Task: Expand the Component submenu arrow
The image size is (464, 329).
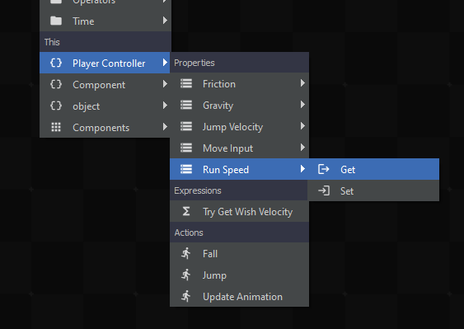Action: (x=165, y=84)
